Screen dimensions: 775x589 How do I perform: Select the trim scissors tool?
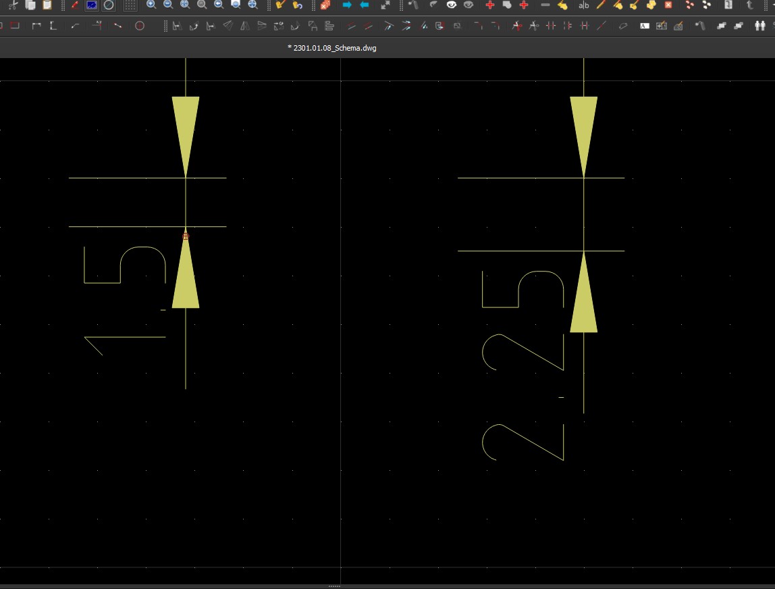click(x=516, y=26)
